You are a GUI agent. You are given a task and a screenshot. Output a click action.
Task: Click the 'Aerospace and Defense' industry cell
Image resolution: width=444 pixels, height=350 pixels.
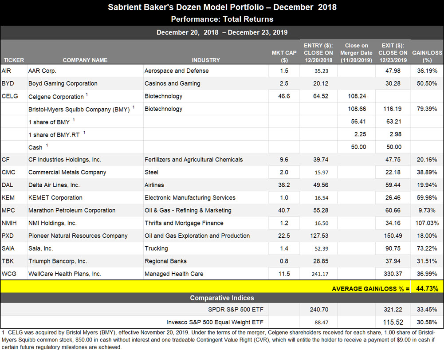(x=177, y=71)
